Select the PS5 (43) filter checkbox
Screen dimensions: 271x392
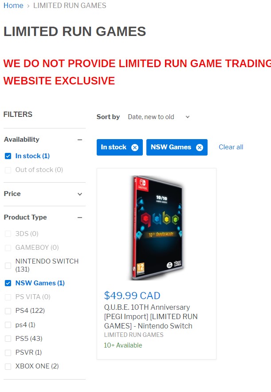[x=8, y=339]
